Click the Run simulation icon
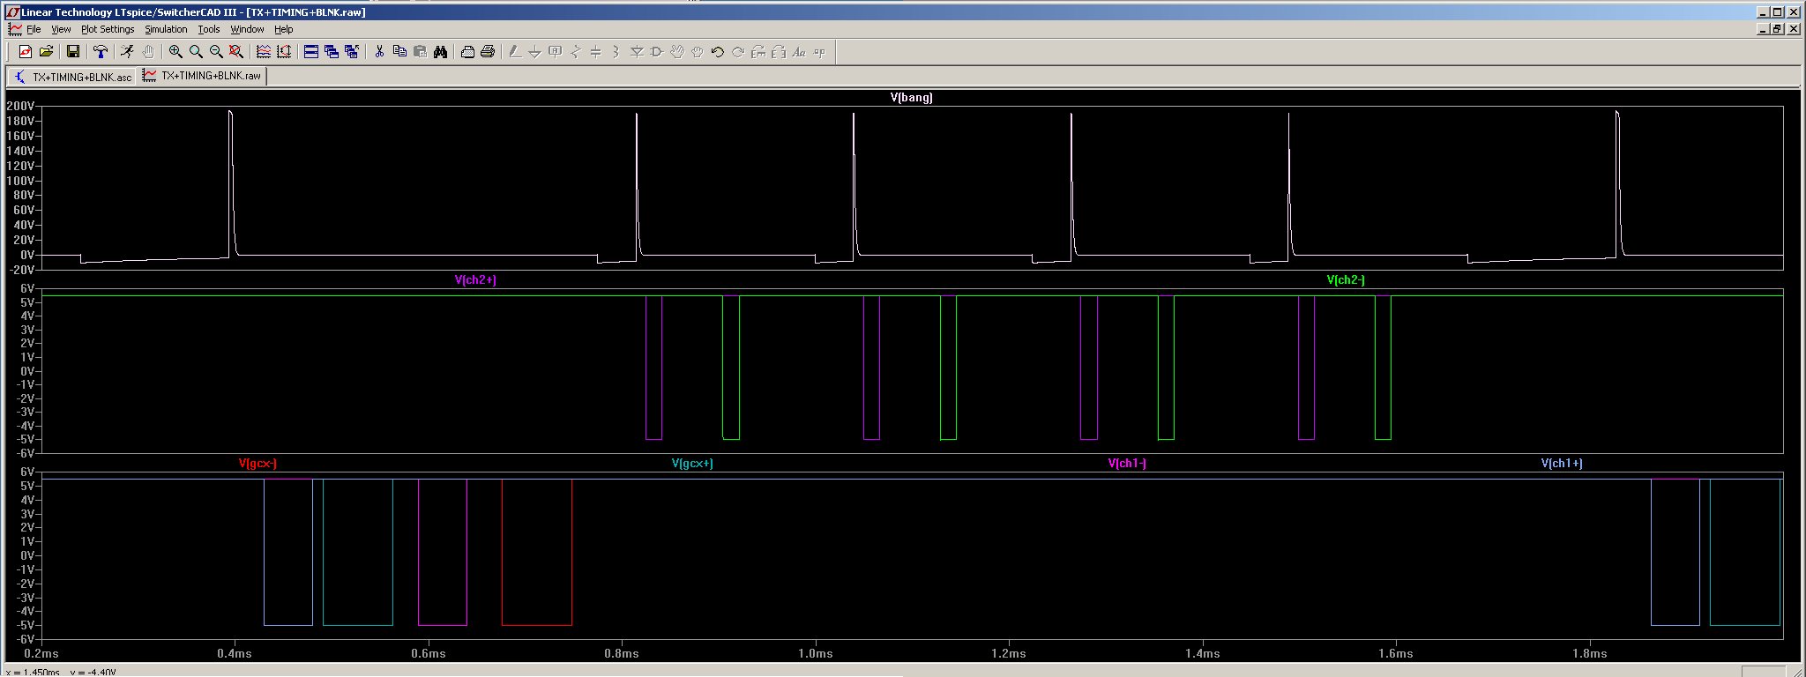Viewport: 1806px width, 677px height. [127, 52]
